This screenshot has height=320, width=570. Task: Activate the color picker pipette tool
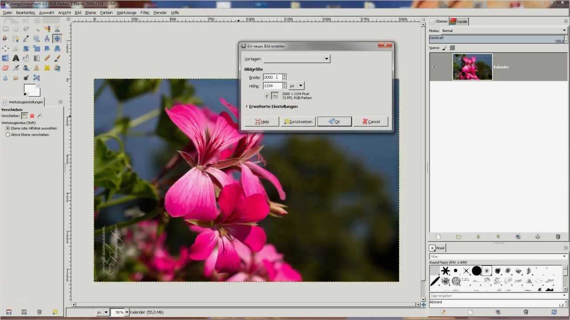(x=26, y=39)
